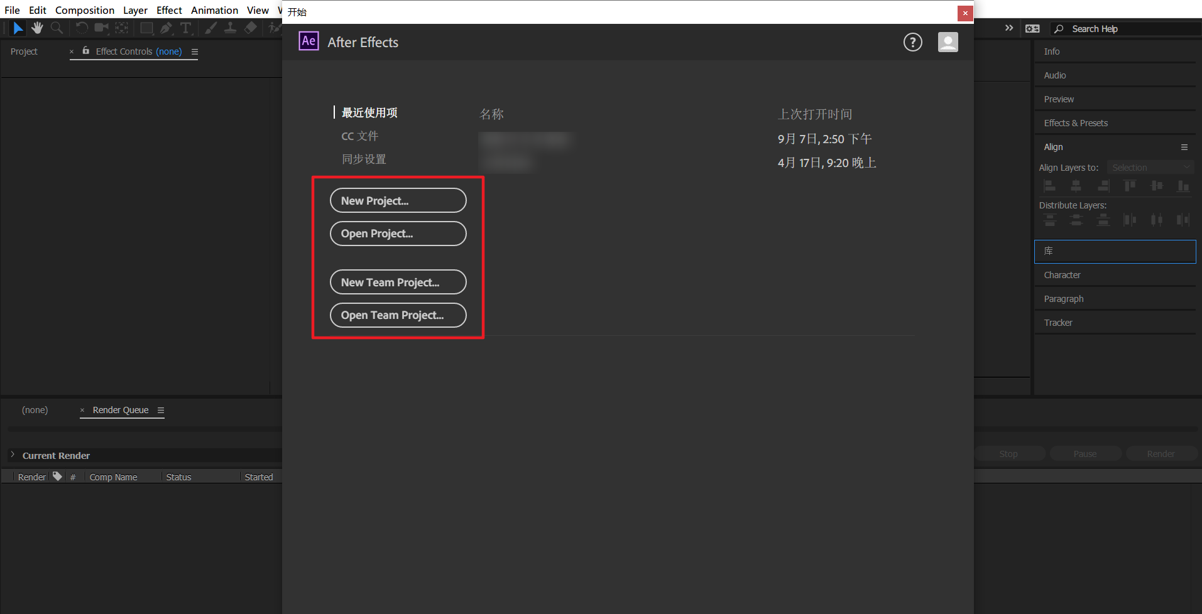1202x614 pixels.
Task: Switch to the Project tab
Action: [24, 51]
